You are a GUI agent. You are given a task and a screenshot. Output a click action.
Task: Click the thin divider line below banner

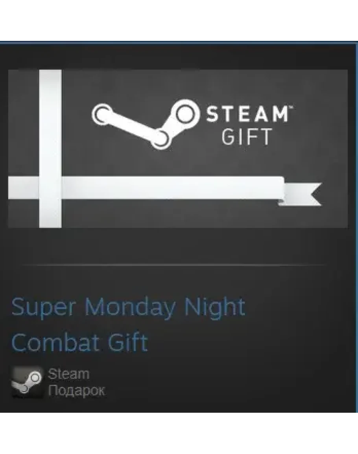coord(174,265)
